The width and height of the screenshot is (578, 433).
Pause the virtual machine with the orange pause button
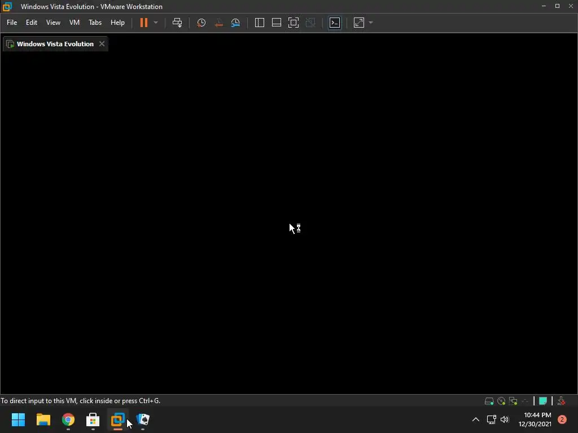[144, 23]
